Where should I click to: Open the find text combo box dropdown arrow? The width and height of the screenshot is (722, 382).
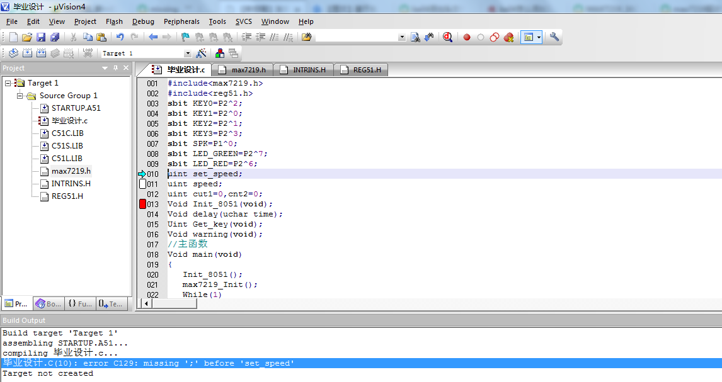point(402,37)
